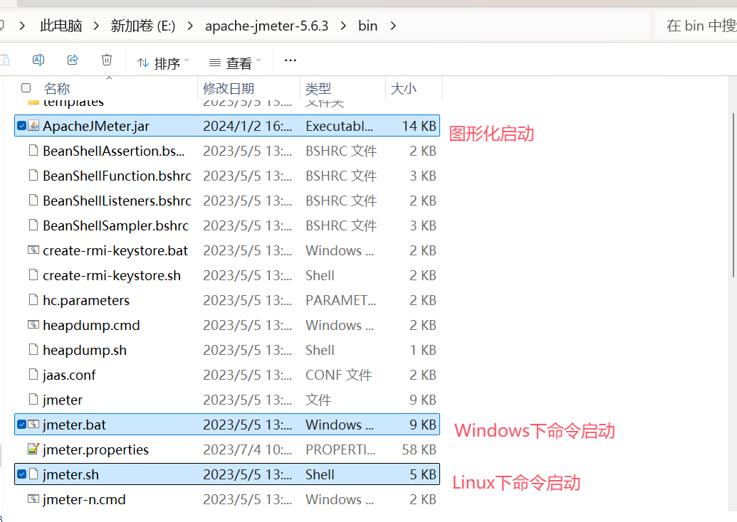Go to 新加卷 (E:) in the breadcrumb

(x=143, y=26)
